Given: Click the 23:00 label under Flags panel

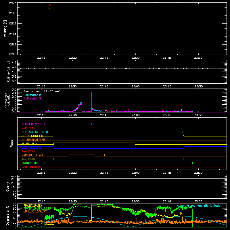Looking at the screenshot, I should coord(135,173).
